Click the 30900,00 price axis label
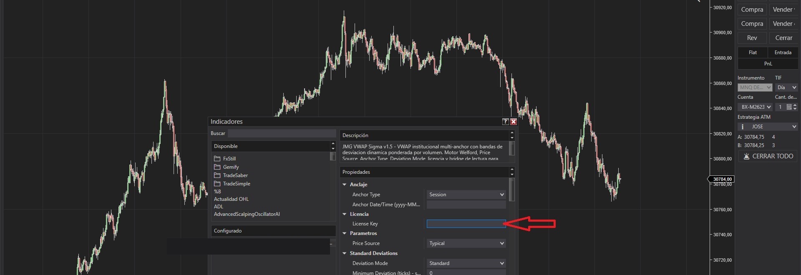This screenshot has height=275, width=801. tap(722, 32)
